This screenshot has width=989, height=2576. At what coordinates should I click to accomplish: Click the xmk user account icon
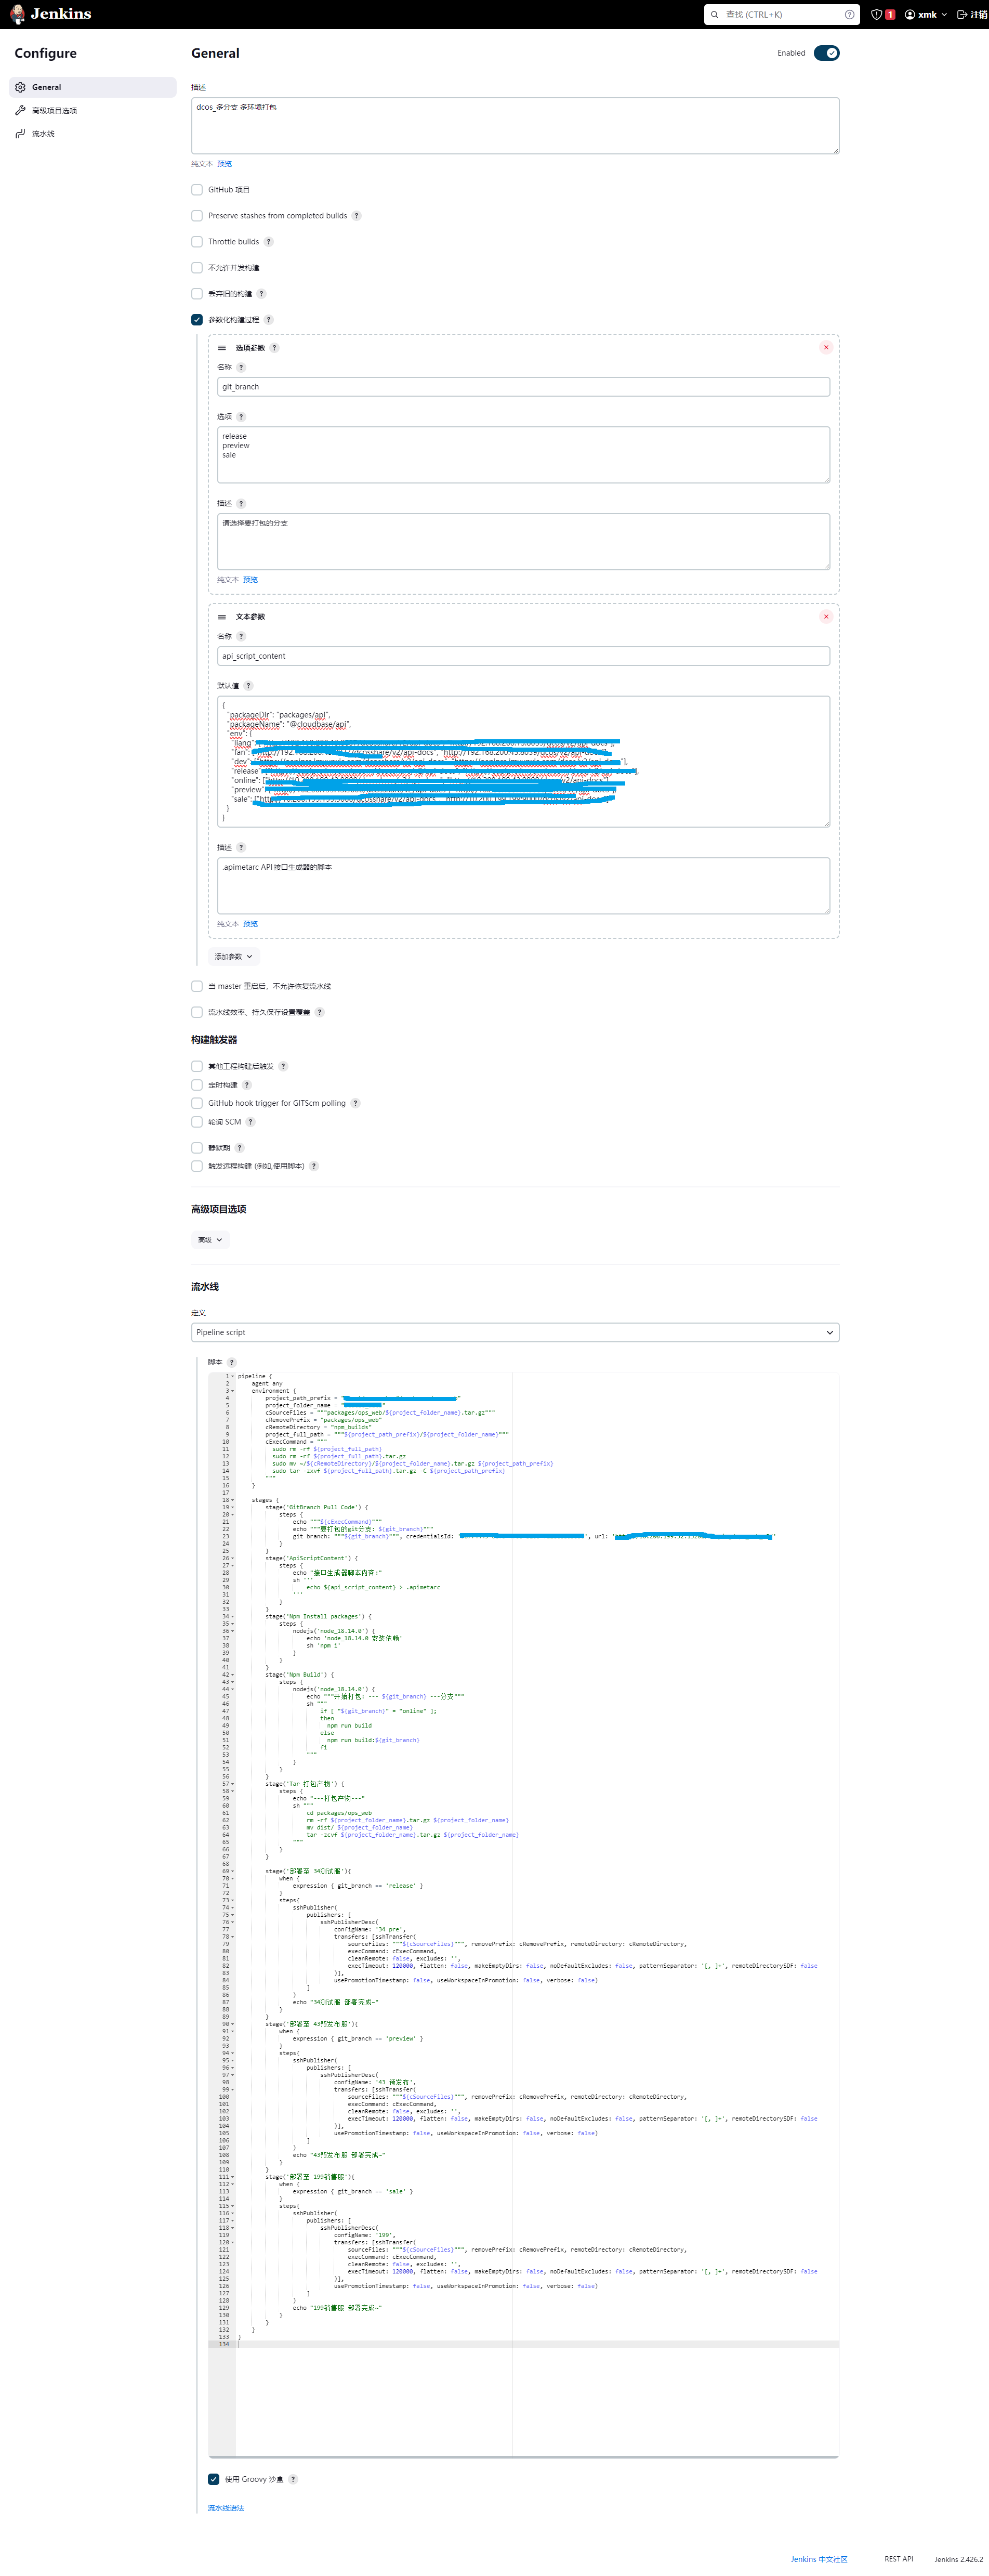pyautogui.click(x=910, y=14)
